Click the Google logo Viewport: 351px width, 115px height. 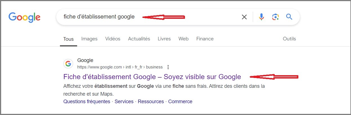(x=24, y=17)
